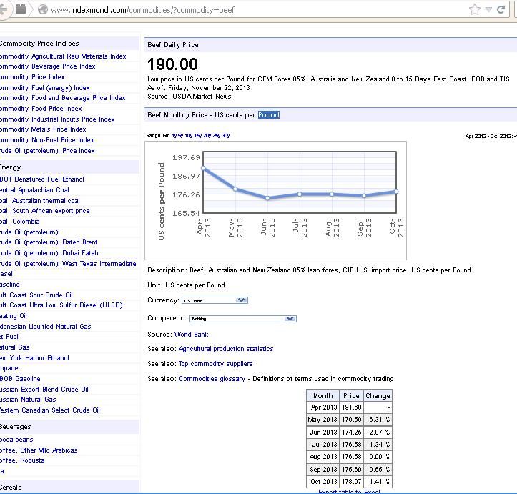
Task: Open Commodity Agricultural Raw Materials Index
Action: (63, 56)
